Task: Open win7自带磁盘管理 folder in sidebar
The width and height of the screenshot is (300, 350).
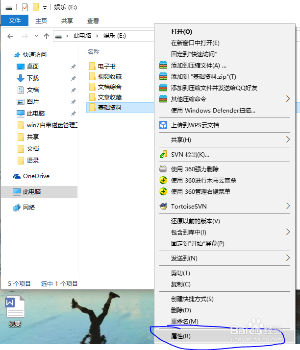Action: pyautogui.click(x=48, y=125)
